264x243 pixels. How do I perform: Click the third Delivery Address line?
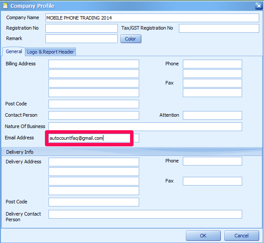click(94, 181)
